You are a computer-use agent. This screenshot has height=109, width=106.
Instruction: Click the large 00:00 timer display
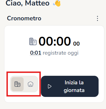[55, 41]
